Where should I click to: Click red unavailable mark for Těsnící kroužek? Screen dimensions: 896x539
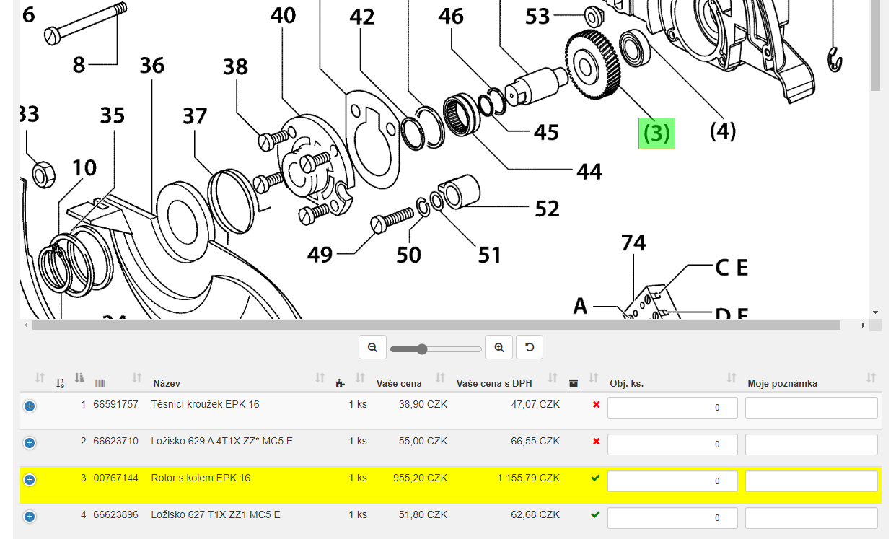[x=596, y=405]
